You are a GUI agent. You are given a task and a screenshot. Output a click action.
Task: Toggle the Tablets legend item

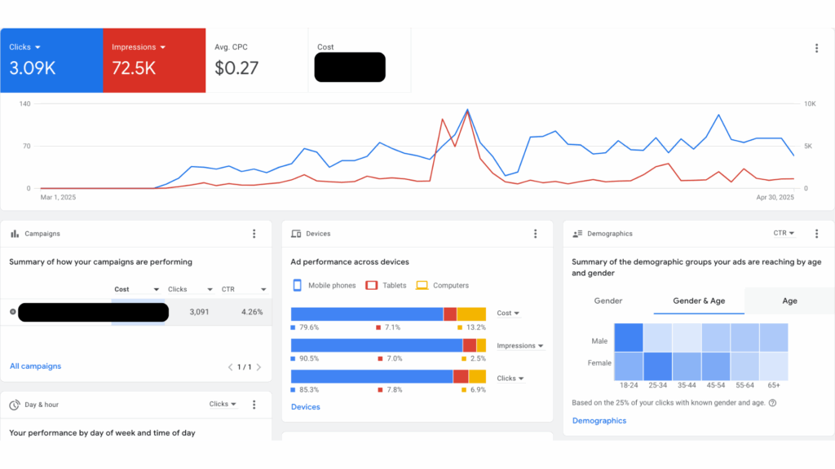(387, 286)
